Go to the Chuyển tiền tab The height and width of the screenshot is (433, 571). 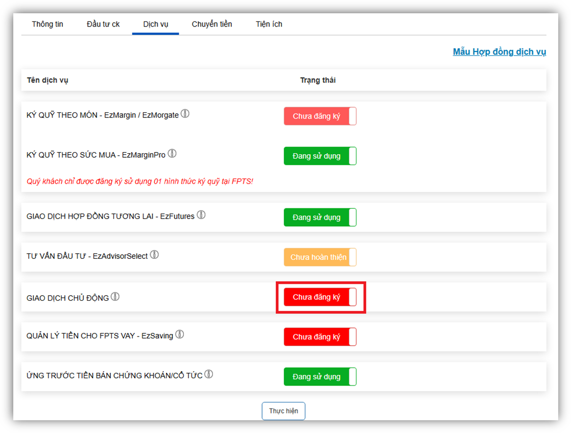pos(212,24)
